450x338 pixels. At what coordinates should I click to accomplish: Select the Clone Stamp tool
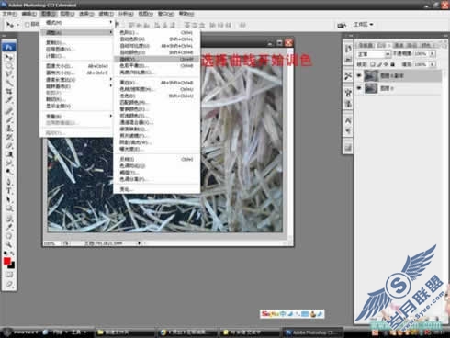coord(9,129)
